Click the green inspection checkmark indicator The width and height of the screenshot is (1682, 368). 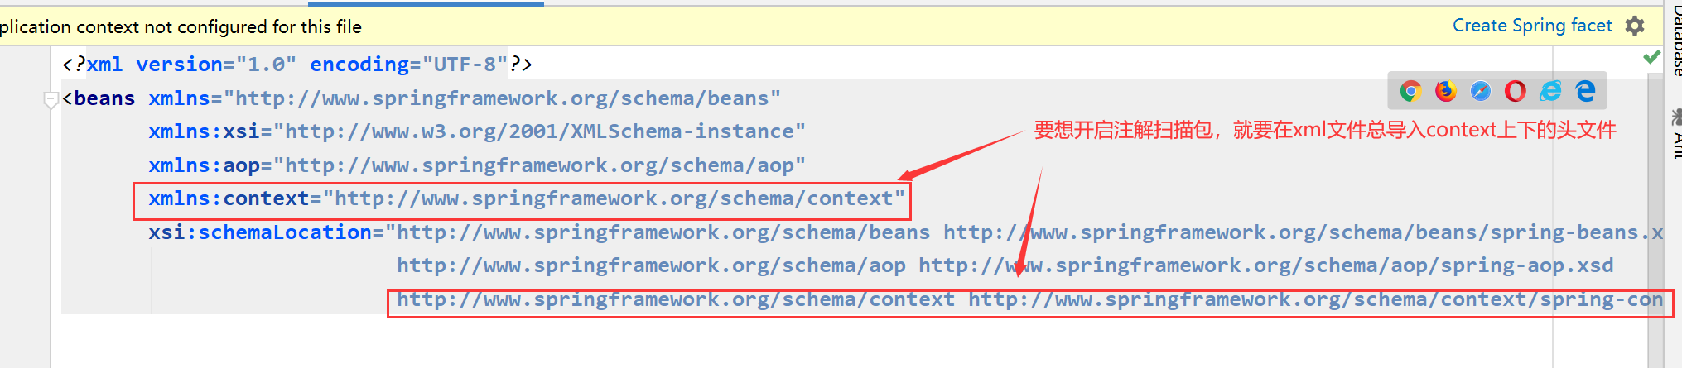coord(1652,57)
